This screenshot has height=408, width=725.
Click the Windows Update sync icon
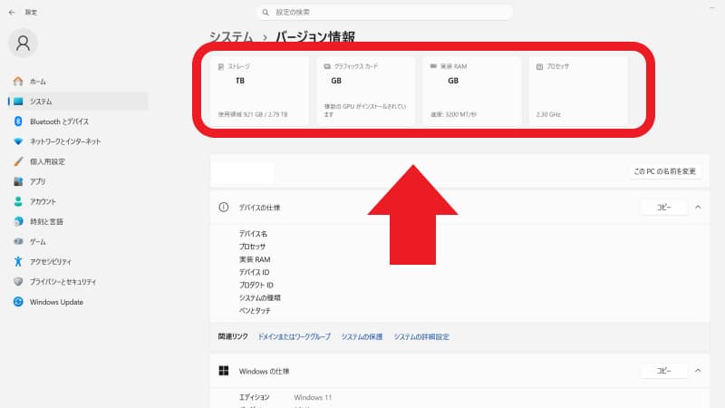click(x=18, y=302)
